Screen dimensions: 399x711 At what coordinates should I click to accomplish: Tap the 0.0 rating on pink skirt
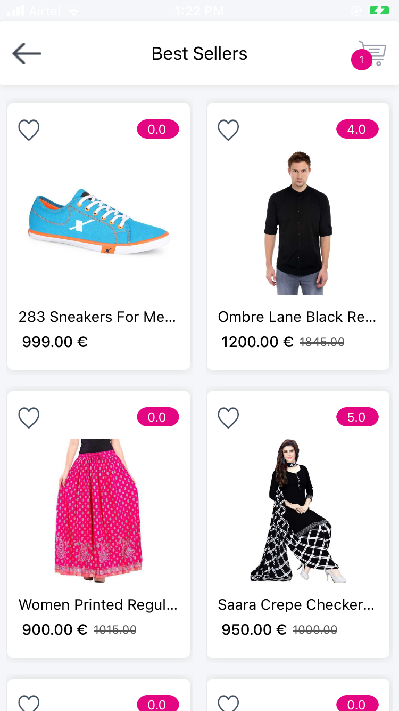click(x=157, y=417)
